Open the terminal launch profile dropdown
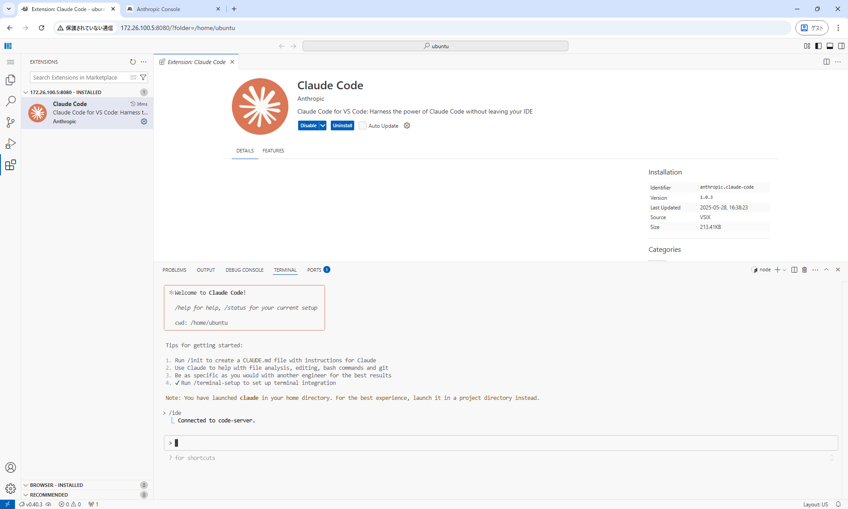848x509 pixels. pos(784,270)
